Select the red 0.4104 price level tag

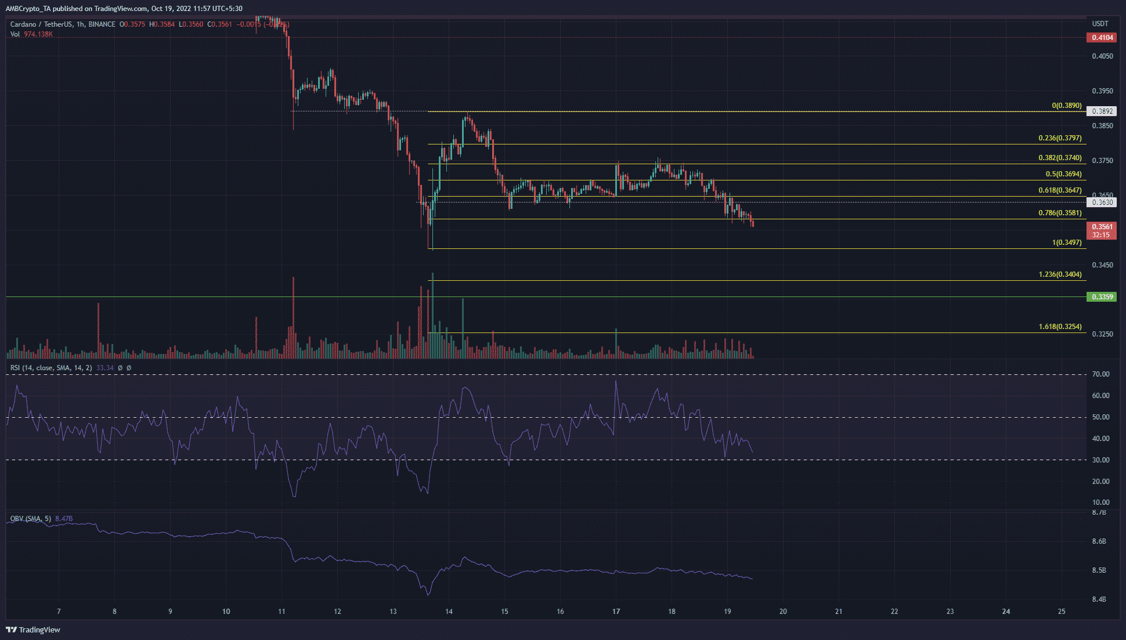point(1102,37)
